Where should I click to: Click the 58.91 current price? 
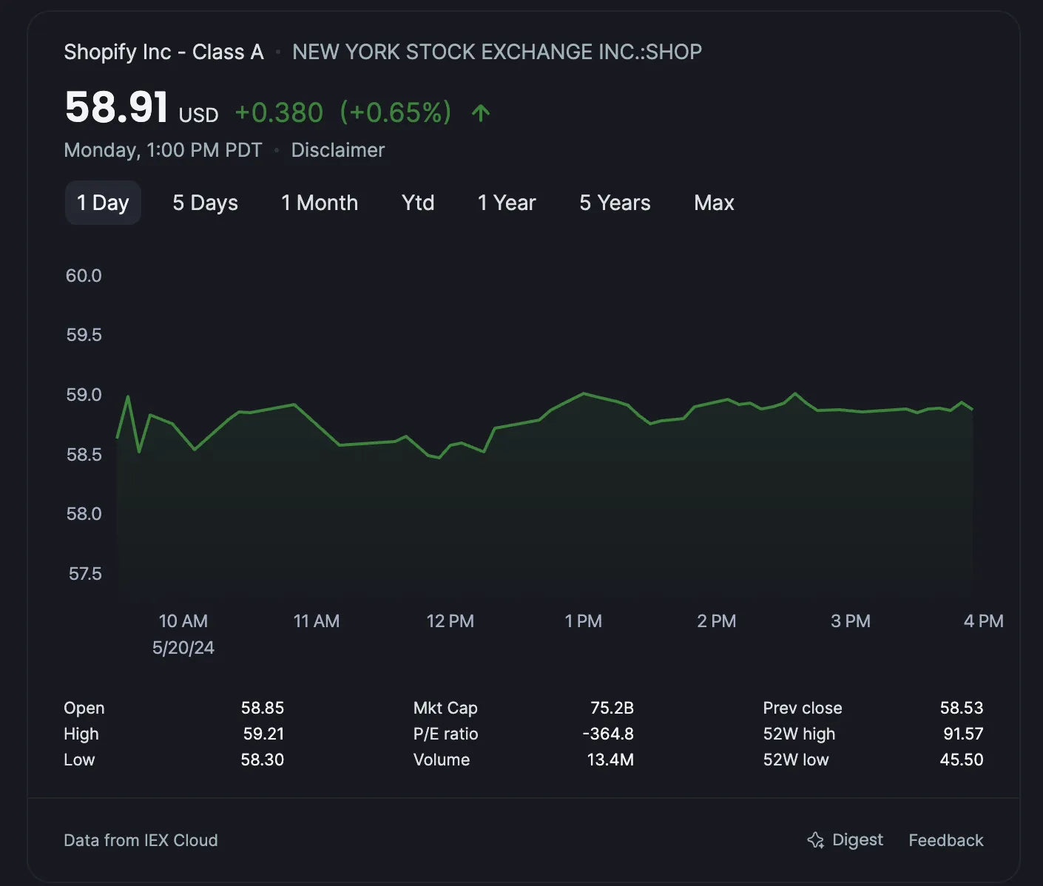coord(116,107)
